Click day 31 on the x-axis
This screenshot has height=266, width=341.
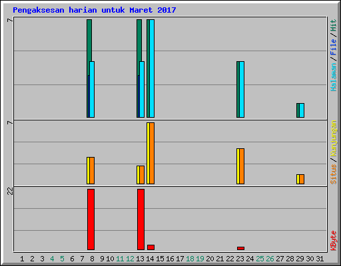point(320,259)
